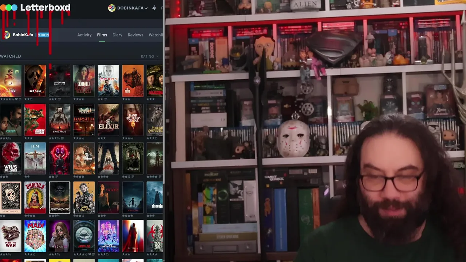Screen dimensions: 466x262
Task: Click the BobinKafa profile avatar beside Patron badge
Action: (7, 35)
